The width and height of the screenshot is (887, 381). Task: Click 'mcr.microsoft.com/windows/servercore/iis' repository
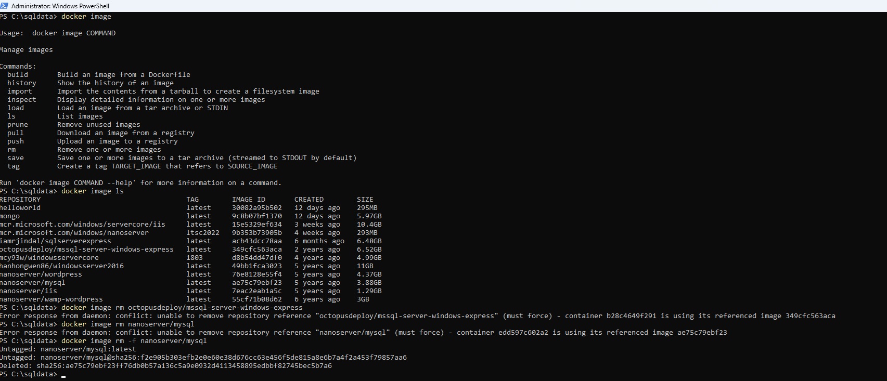83,225
